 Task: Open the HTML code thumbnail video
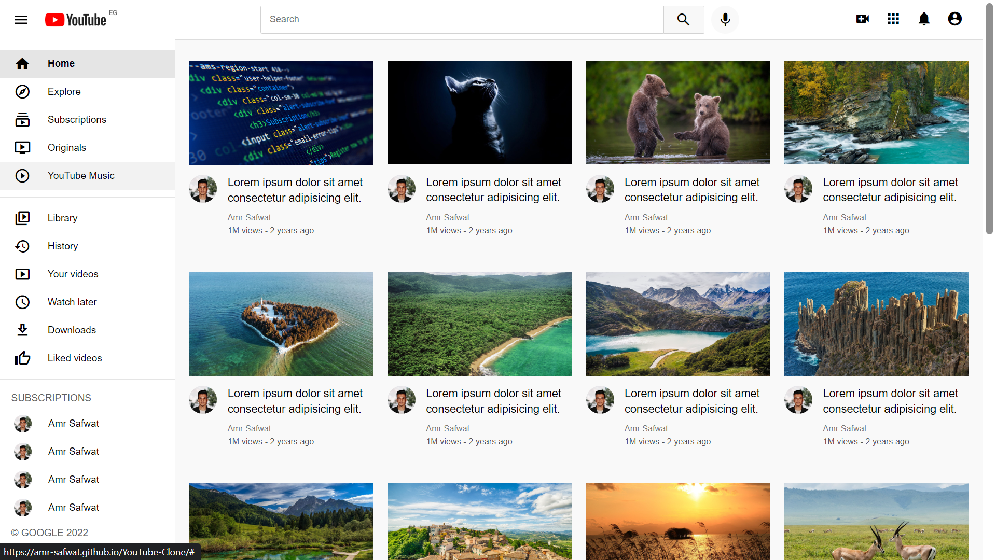281,113
